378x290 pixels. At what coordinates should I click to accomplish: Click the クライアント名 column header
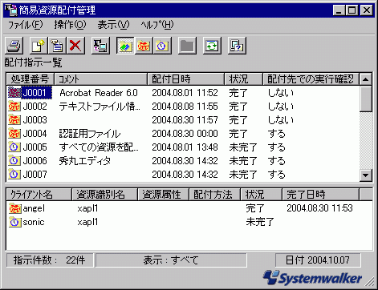pos(39,195)
